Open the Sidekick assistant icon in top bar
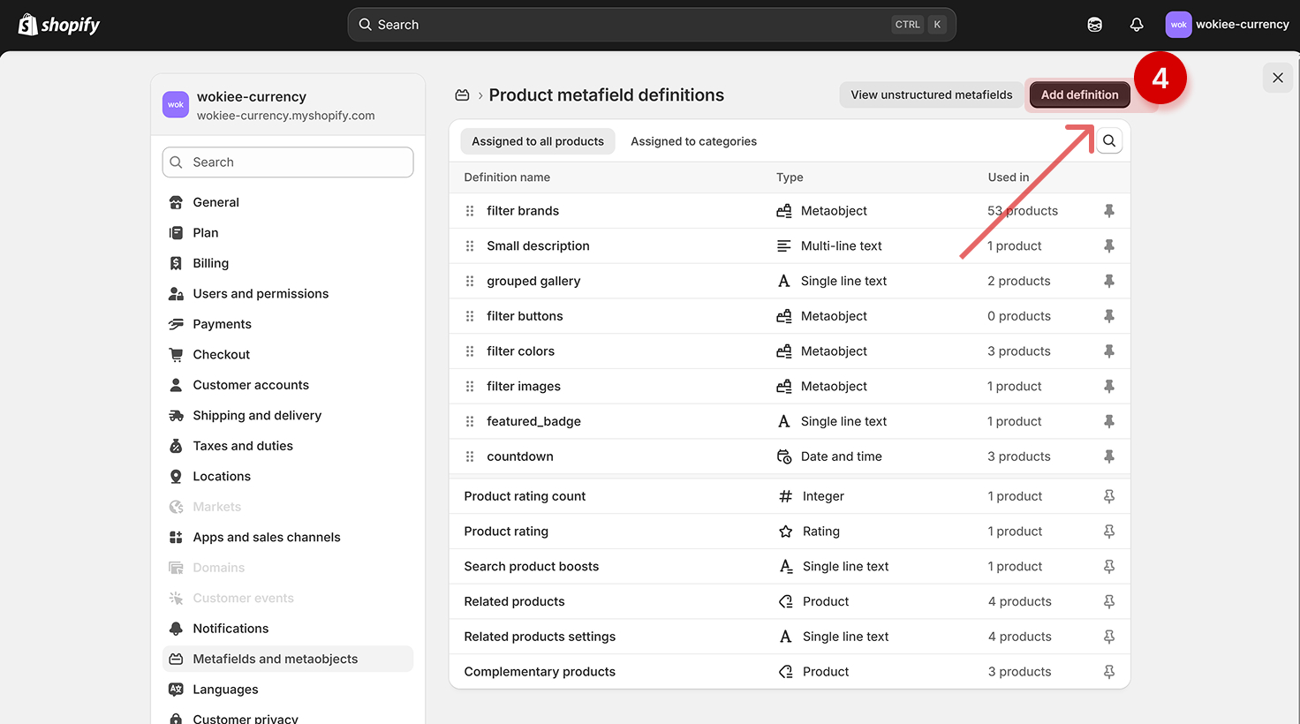 1094,25
